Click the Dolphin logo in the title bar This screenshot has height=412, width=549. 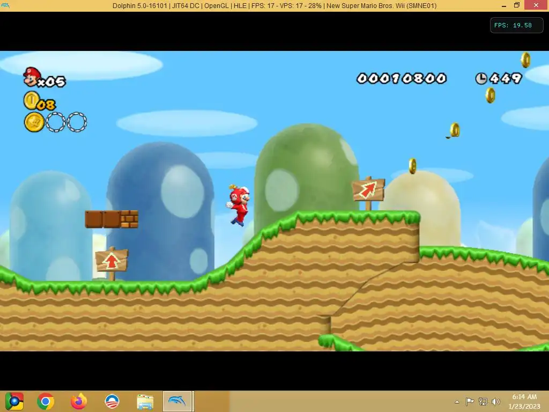click(x=5, y=5)
